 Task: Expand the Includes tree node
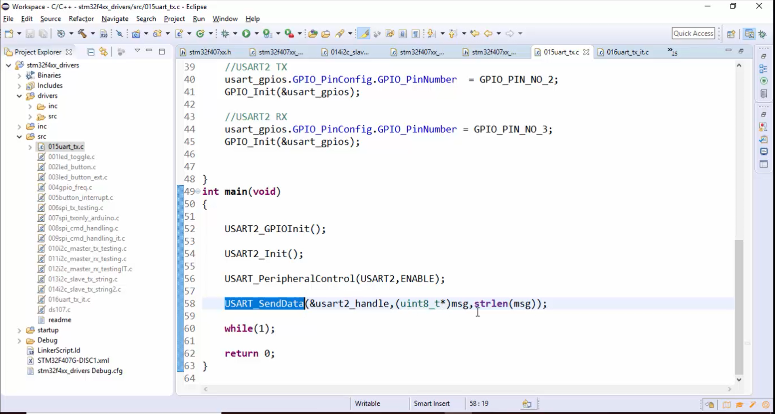coord(19,86)
